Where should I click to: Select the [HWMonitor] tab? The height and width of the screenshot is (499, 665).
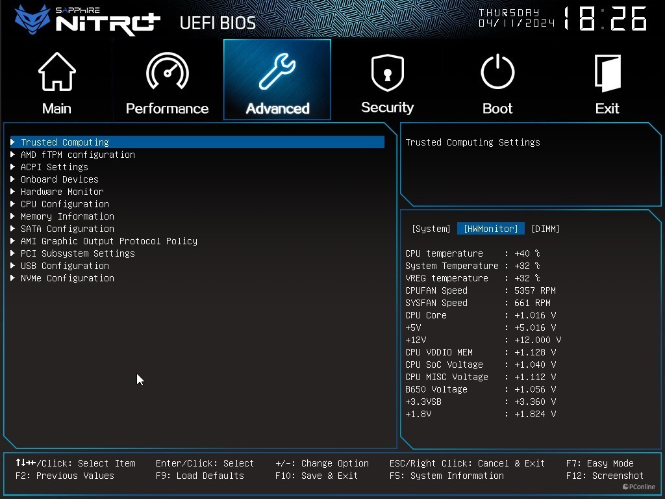point(490,229)
